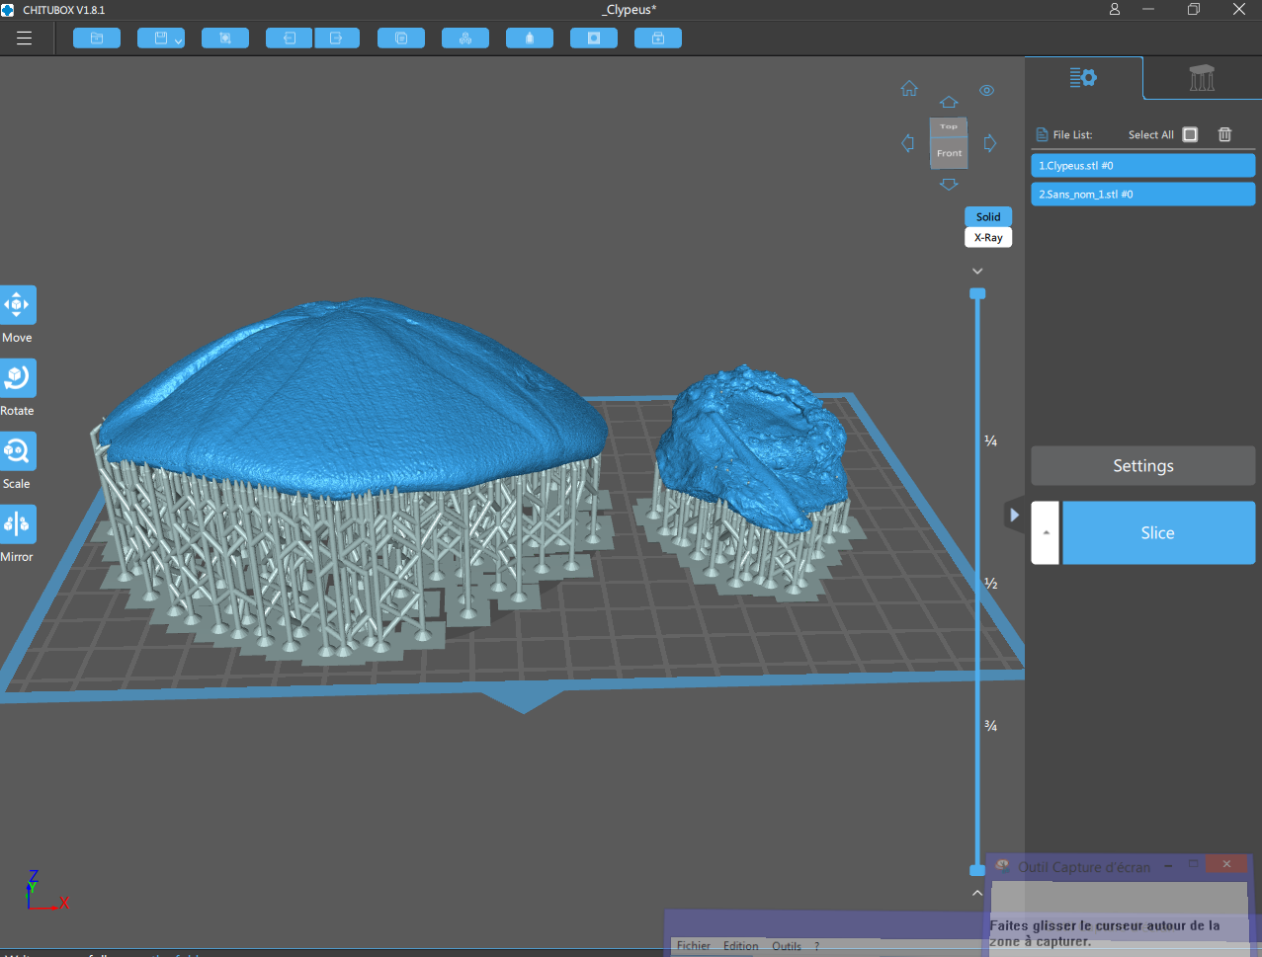Collapse the right side panel arrow

tap(1014, 515)
